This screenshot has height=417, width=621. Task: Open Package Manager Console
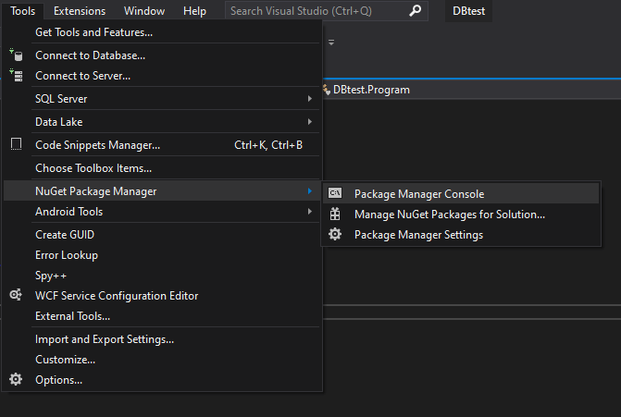coord(461,194)
